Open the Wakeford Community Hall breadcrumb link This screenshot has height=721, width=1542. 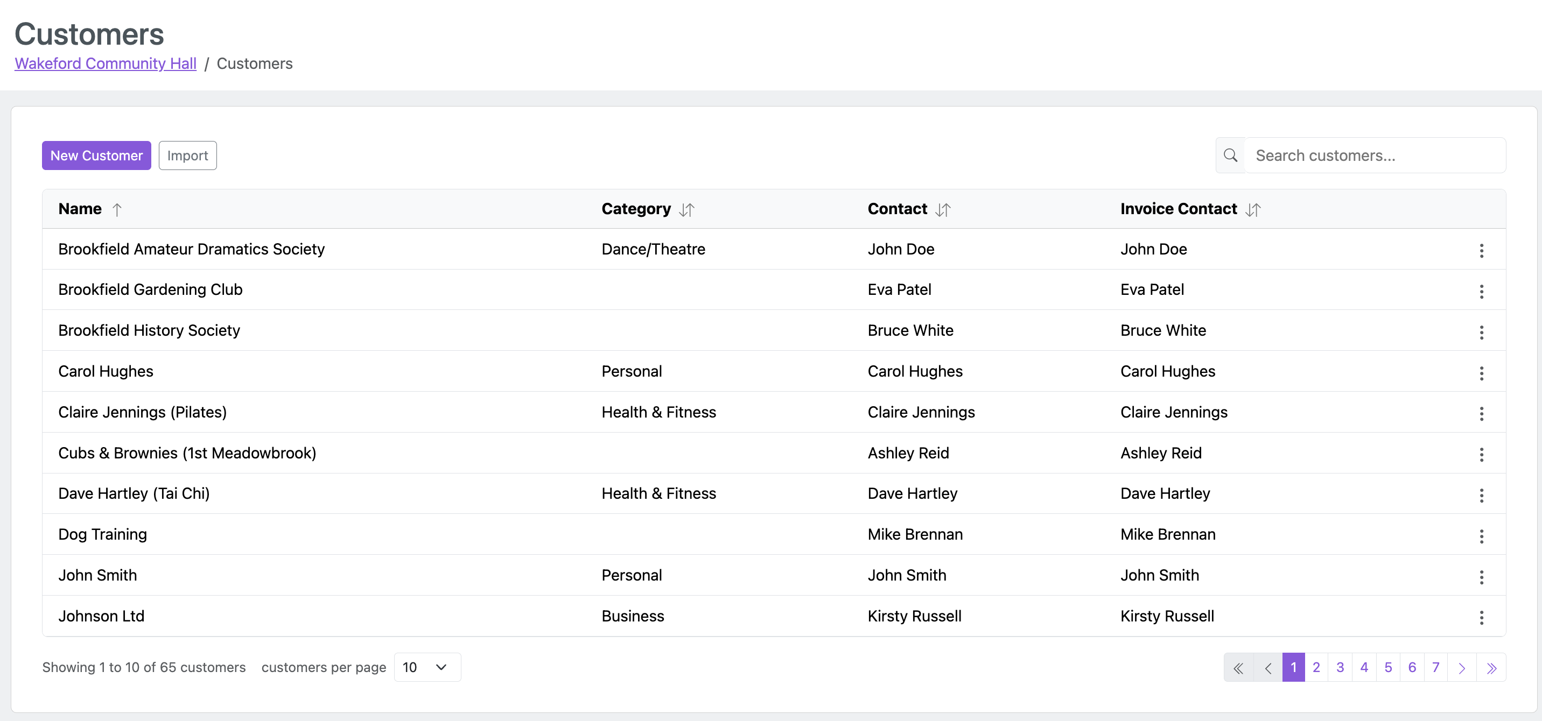pyautogui.click(x=106, y=63)
